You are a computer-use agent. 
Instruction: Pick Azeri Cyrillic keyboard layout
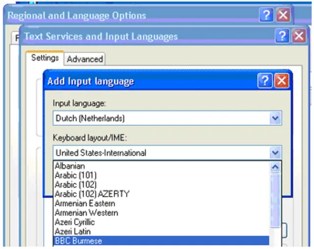point(76,222)
